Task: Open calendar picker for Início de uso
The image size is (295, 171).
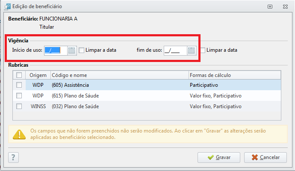Action: coord(72,50)
